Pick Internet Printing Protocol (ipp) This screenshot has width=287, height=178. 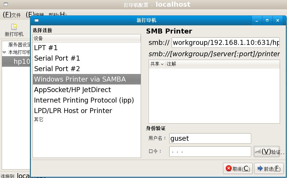(x=84, y=100)
